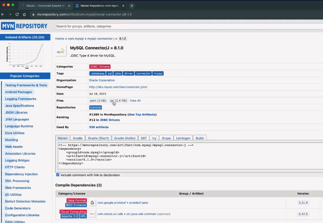The width and height of the screenshot is (323, 223).
Task: Close the Maven Download Apache tab
Action: tap(69, 6)
